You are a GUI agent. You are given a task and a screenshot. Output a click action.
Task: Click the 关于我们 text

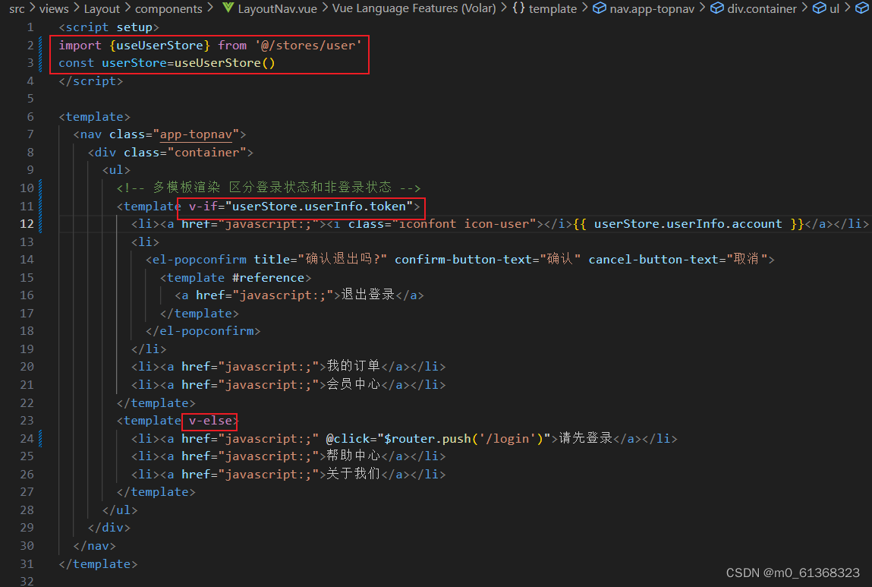[x=353, y=474]
